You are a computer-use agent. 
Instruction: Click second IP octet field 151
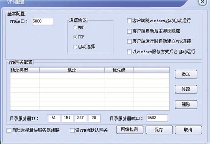67,118
